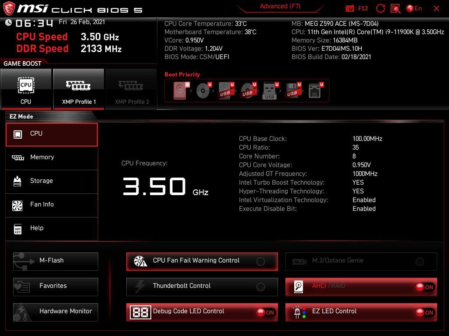Viewport: 449px width, 336px height.
Task: Open the Storage section
Action: [52, 182]
